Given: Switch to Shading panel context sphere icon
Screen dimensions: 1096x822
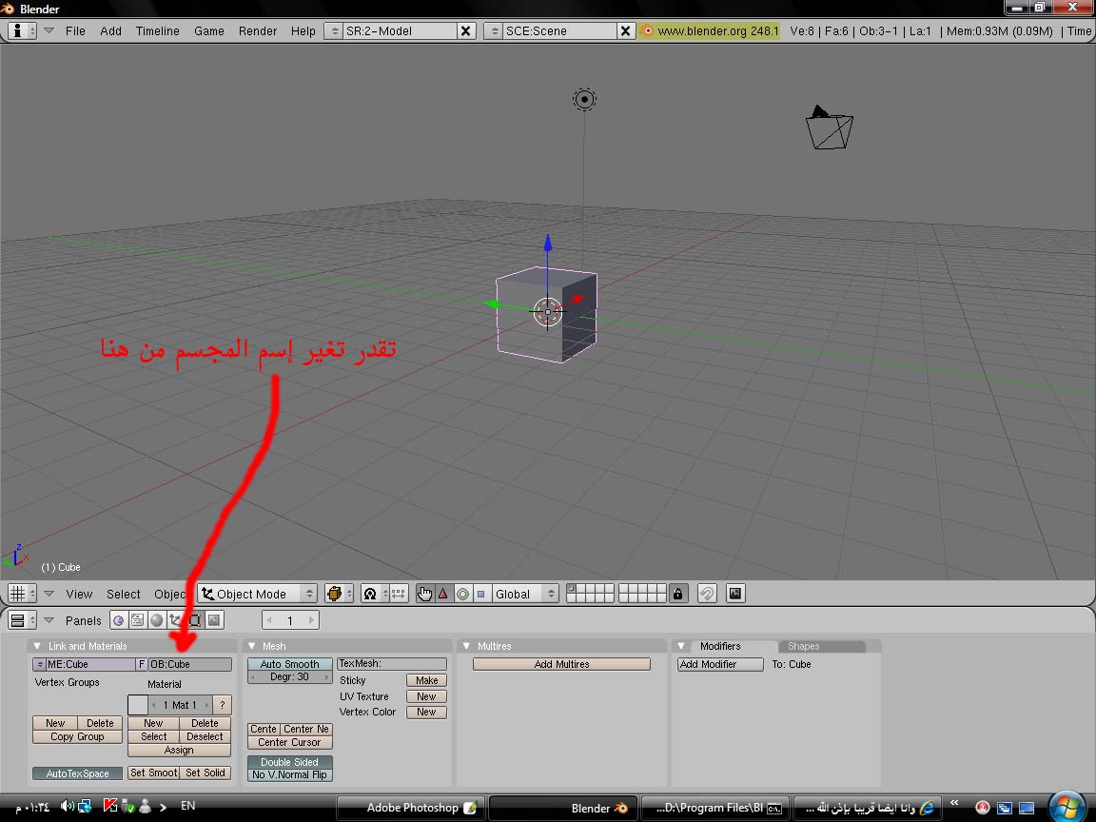Looking at the screenshot, I should pyautogui.click(x=157, y=620).
